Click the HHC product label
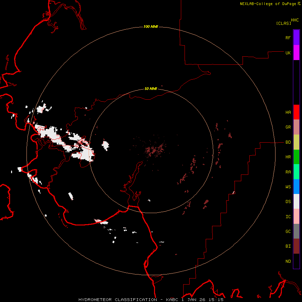 point(295,20)
